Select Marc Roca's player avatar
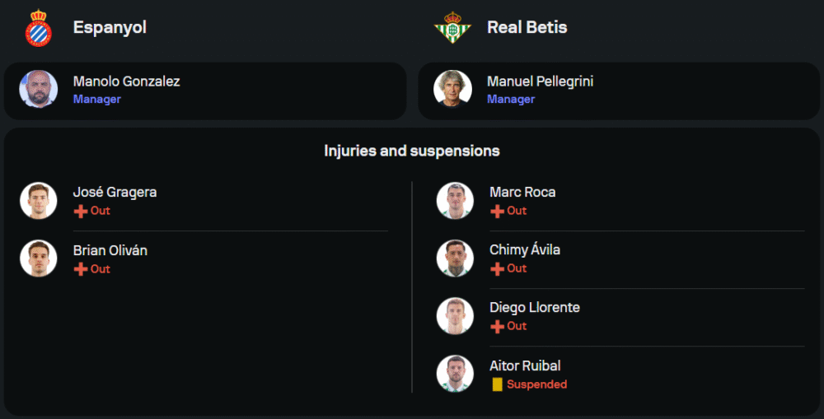This screenshot has width=824, height=419. point(455,201)
